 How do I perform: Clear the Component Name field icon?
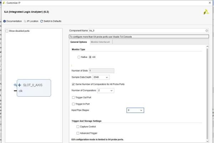(x=207, y=31)
